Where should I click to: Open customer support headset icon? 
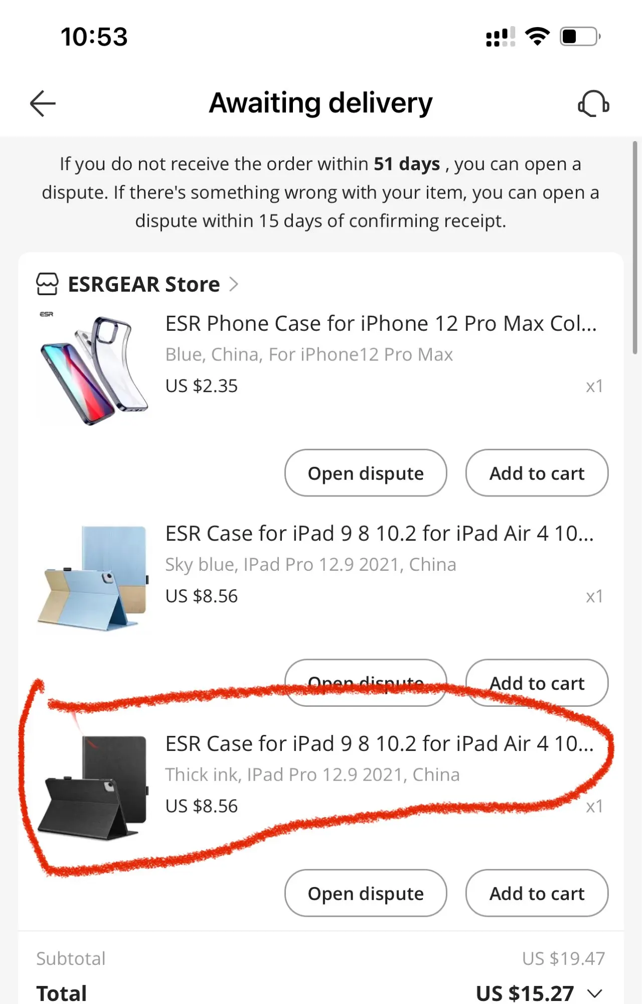pos(593,103)
